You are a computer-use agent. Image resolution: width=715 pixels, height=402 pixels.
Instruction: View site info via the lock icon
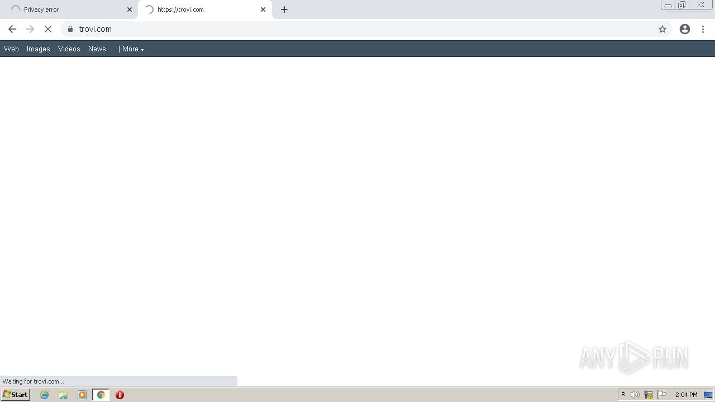tap(70, 29)
